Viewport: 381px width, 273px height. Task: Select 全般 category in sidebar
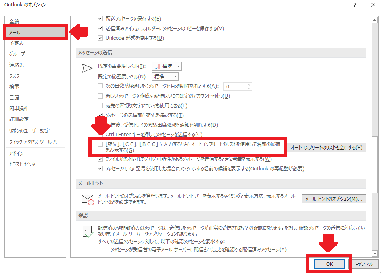[35, 21]
